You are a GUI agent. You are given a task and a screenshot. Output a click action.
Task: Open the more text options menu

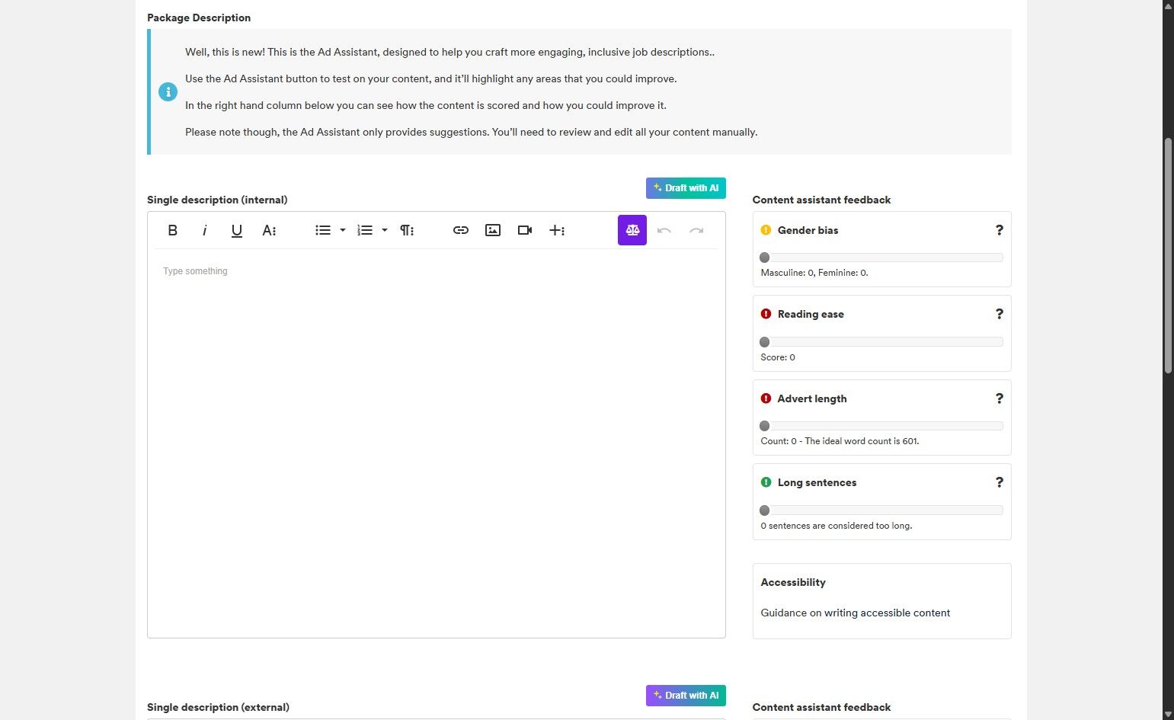(x=269, y=230)
